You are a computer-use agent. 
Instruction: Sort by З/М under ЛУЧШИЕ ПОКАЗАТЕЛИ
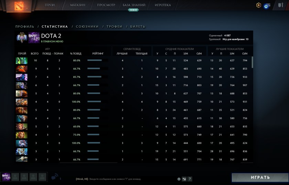(x=232, y=53)
